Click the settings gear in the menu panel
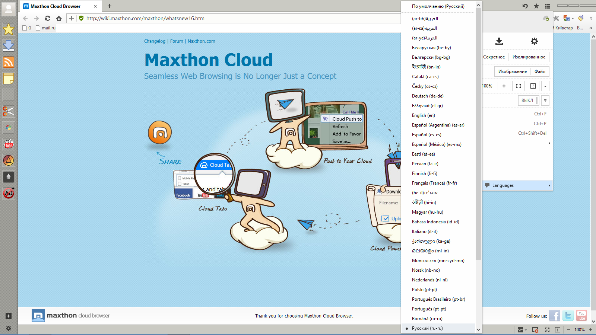 click(x=534, y=41)
